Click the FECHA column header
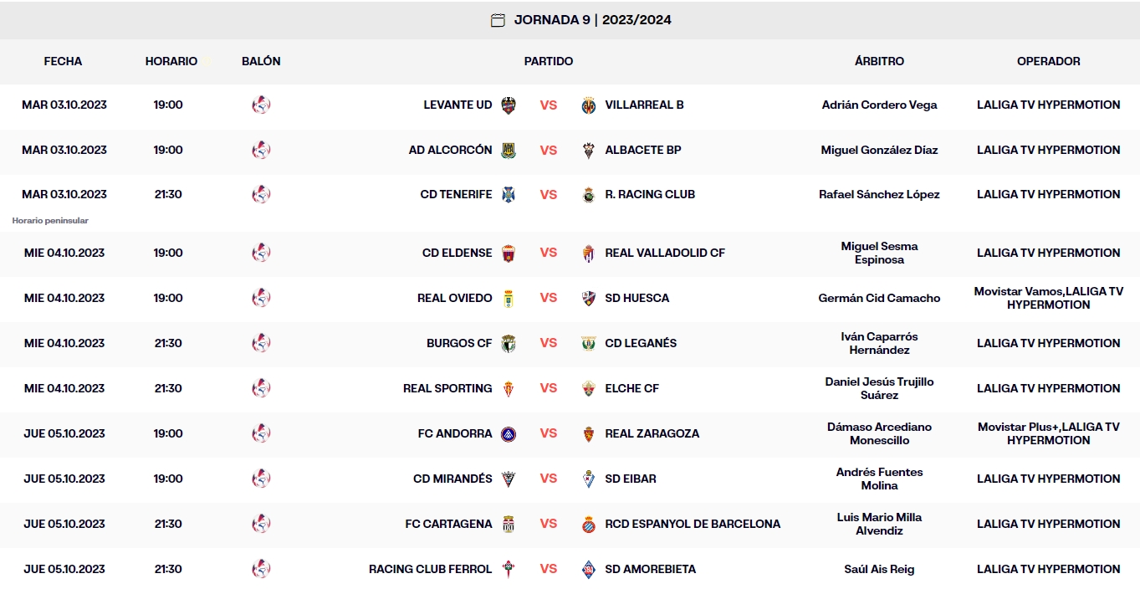This screenshot has height=589, width=1140. (63, 62)
